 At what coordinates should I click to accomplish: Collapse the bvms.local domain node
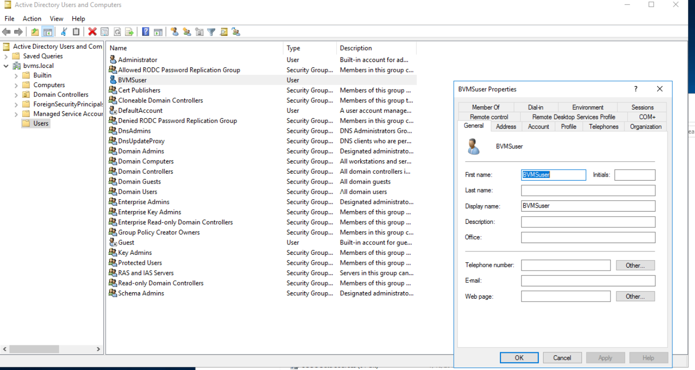(x=6, y=66)
